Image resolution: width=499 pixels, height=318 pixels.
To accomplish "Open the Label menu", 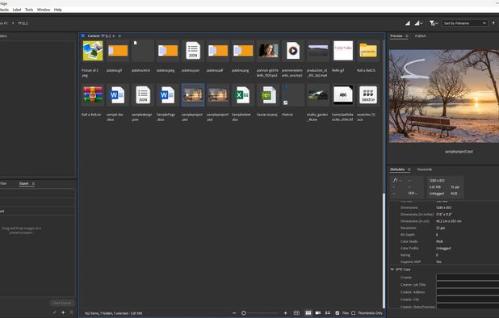I will 17,10.
